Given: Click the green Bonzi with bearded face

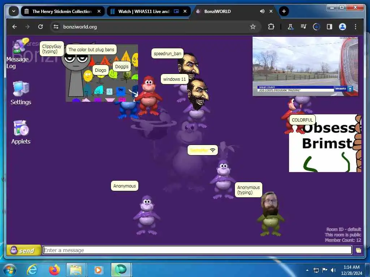Looking at the screenshot, I should coord(271,214).
